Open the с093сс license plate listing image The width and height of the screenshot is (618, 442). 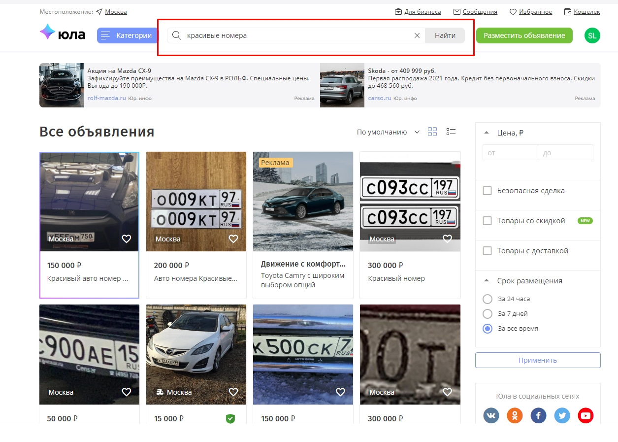pyautogui.click(x=410, y=202)
